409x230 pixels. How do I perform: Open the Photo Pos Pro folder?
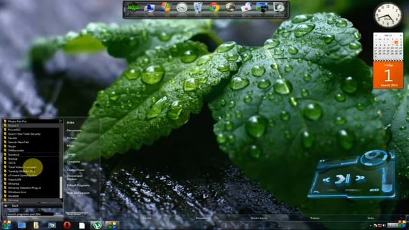click(x=17, y=121)
